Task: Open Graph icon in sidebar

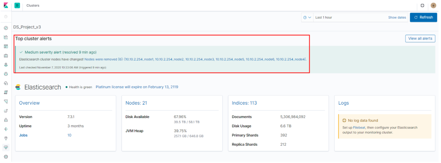Action: pos(6,129)
